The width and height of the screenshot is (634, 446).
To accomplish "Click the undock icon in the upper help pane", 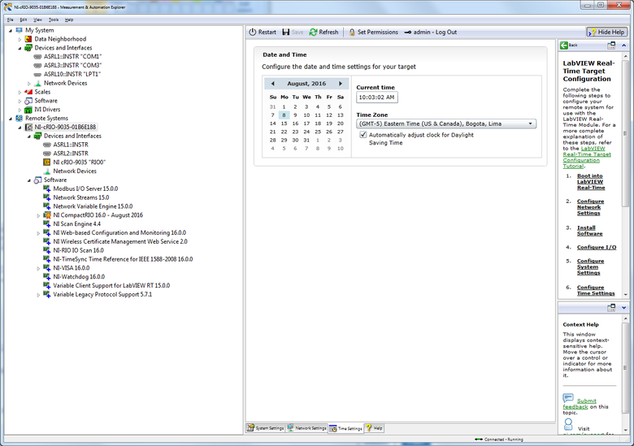I will pos(611,45).
